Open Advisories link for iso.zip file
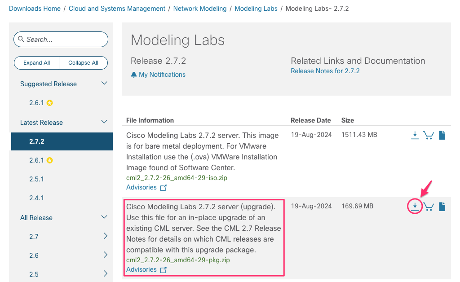The height and width of the screenshot is (282, 460). coord(142,187)
